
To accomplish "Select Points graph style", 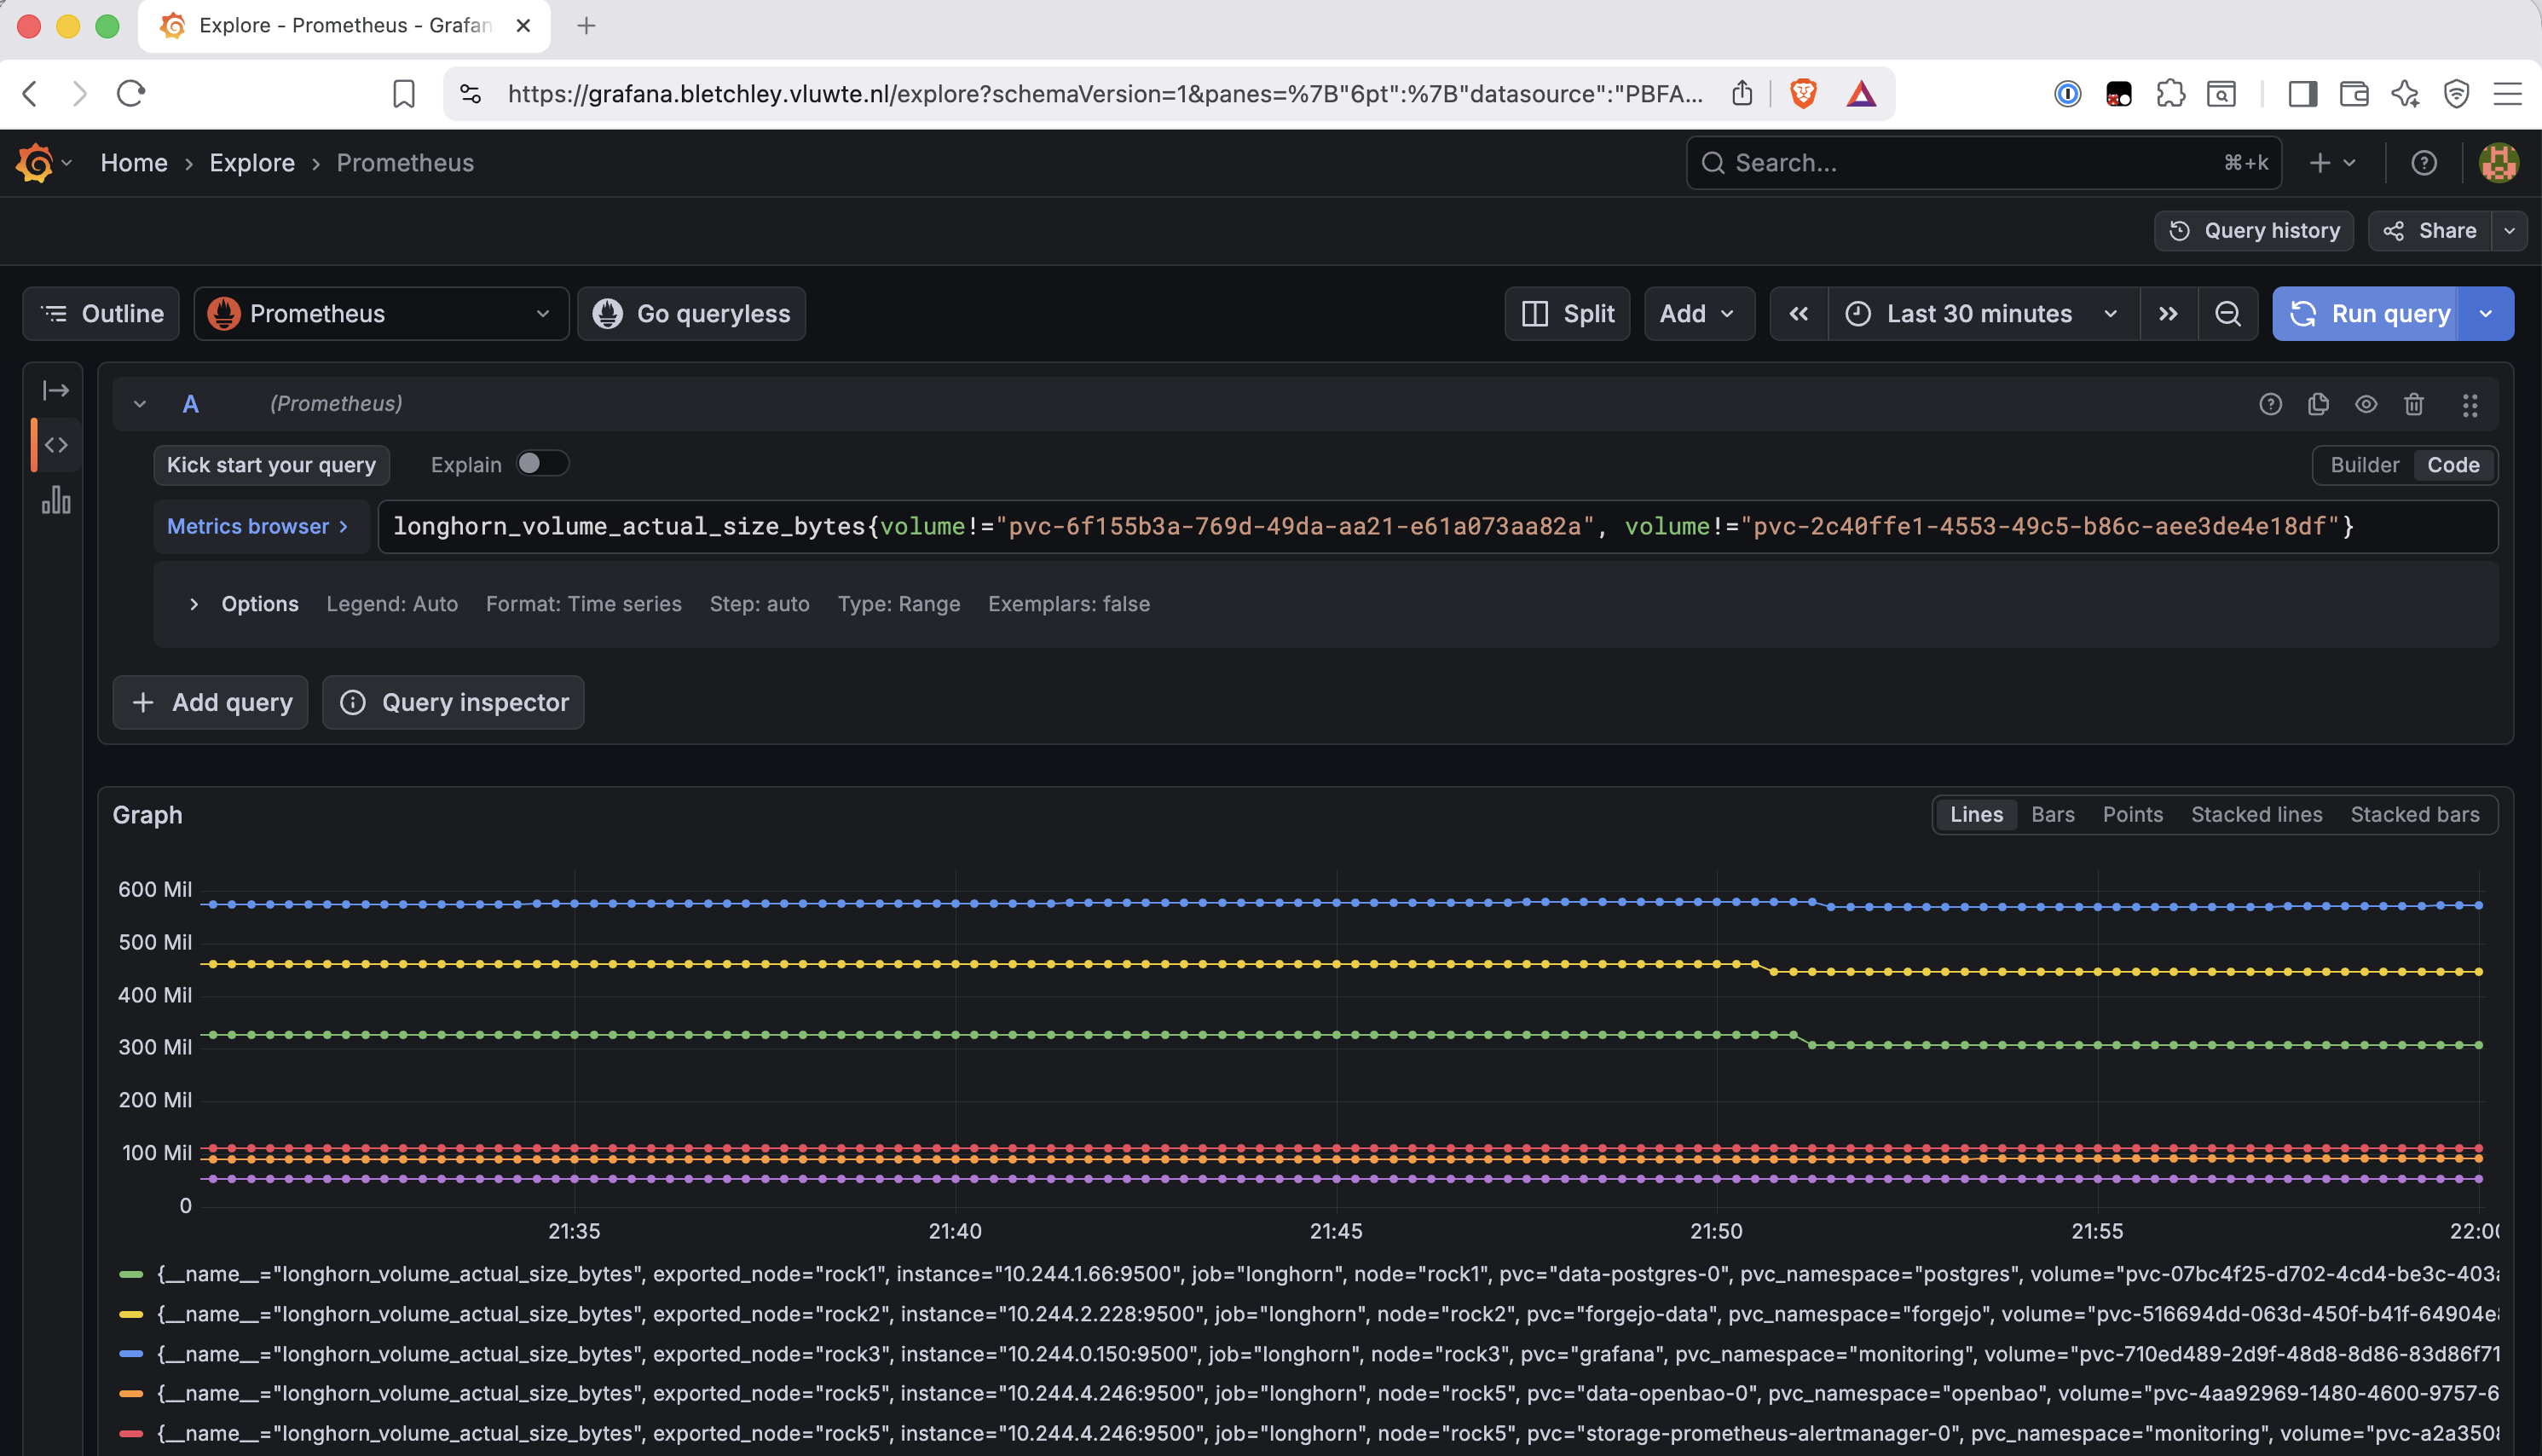I will click(x=2132, y=814).
